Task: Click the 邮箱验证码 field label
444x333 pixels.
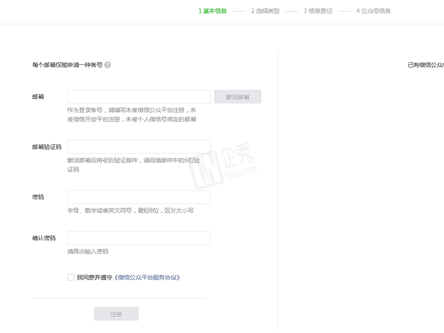Action: [47, 147]
